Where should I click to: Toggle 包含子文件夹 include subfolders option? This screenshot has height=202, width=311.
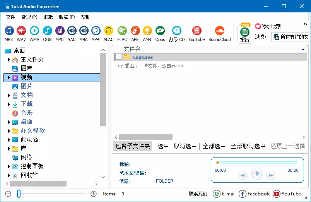[x=133, y=146]
